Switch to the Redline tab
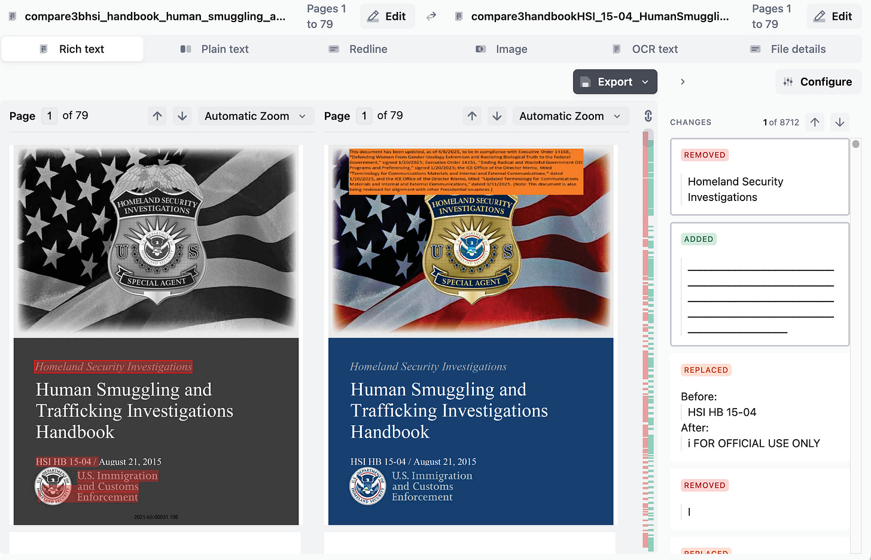The image size is (871, 560). coord(358,49)
